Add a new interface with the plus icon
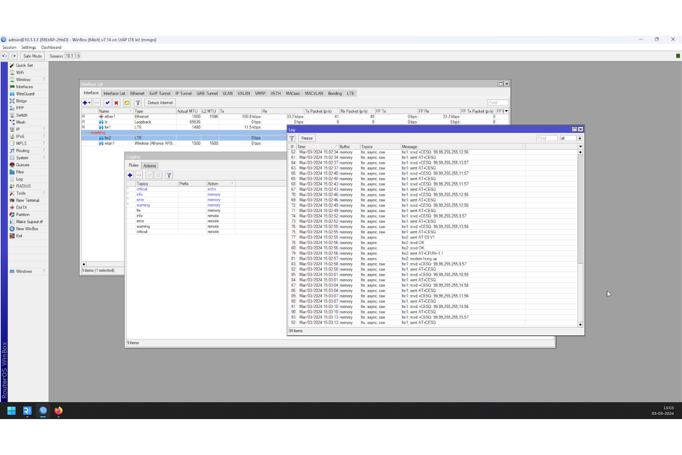The height and width of the screenshot is (455, 682). 84,102
